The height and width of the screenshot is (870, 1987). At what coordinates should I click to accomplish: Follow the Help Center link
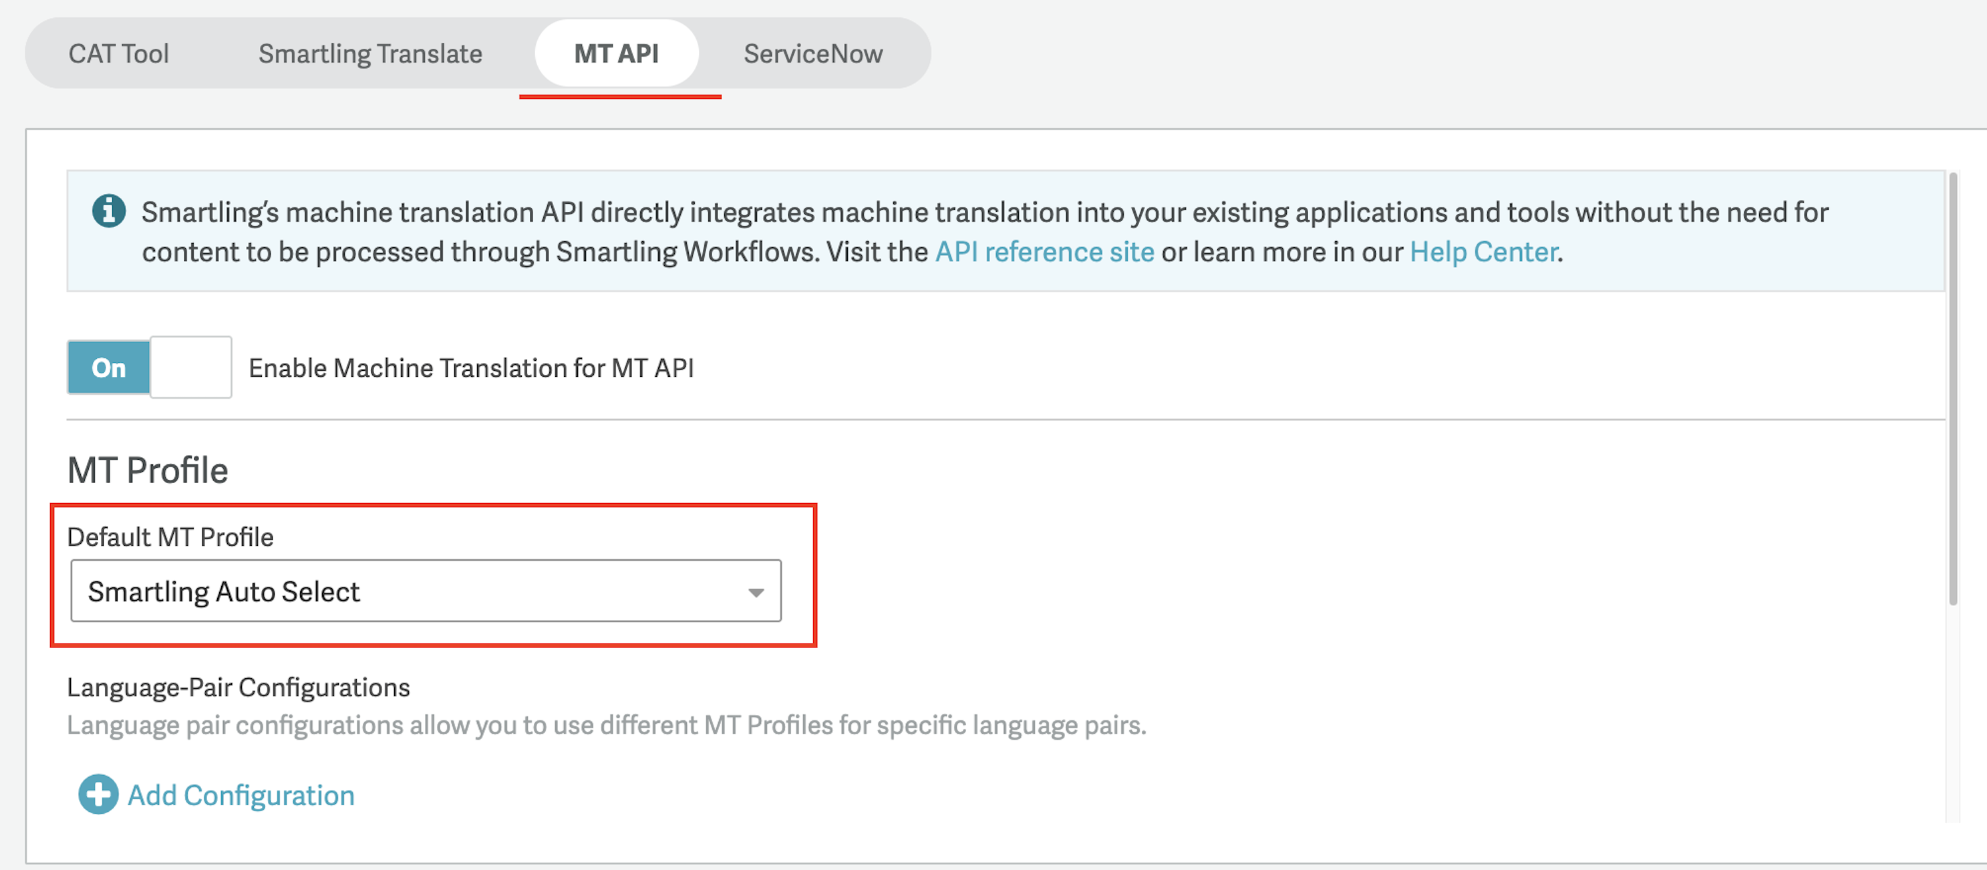pos(1483,252)
